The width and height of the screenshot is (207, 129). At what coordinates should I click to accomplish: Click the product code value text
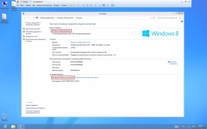[x=71, y=81]
